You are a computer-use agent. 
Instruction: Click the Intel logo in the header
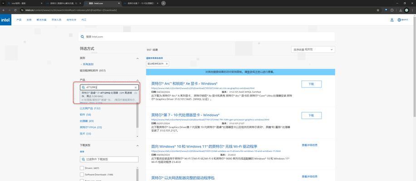[x=5, y=20]
